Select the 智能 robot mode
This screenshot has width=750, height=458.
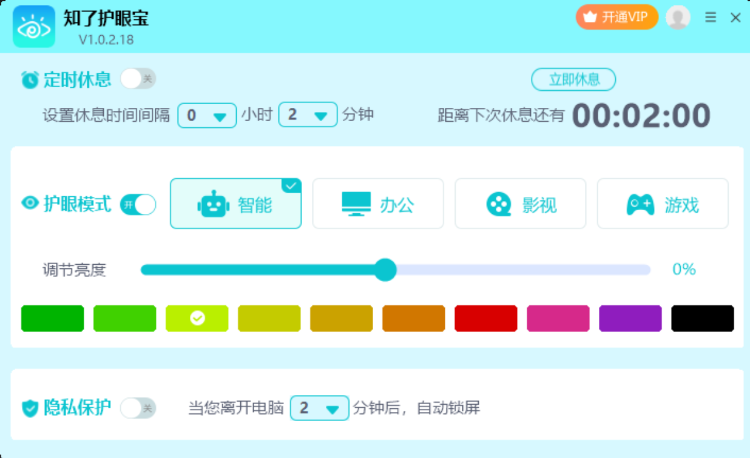pos(235,204)
